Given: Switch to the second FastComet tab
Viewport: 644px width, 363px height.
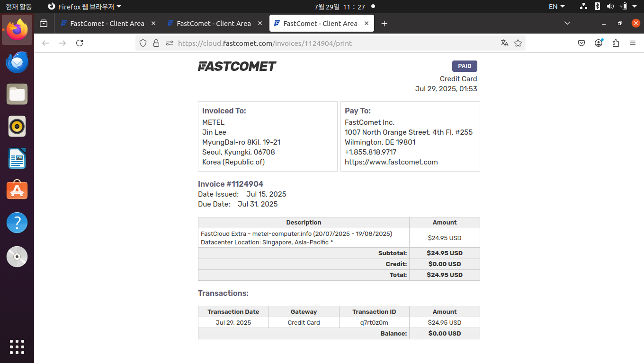Looking at the screenshot, I should coord(213,23).
